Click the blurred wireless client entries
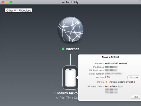The image size is (141, 106). 111,91
